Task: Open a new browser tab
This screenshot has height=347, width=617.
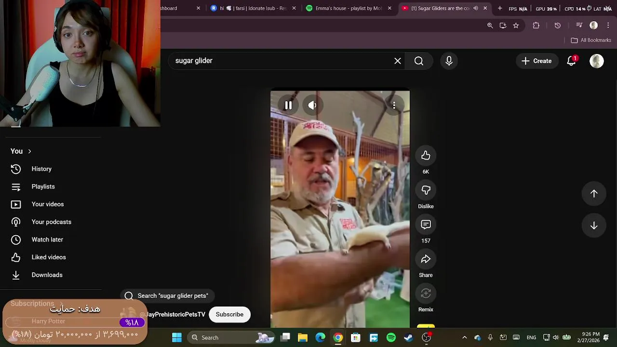Action: coord(500,8)
